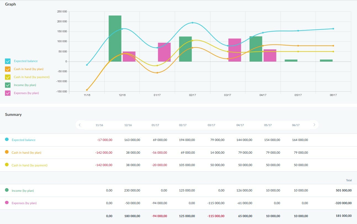357x224 pixels.
Task: Click the green Income (by plan) row dot
Action: (7, 190)
